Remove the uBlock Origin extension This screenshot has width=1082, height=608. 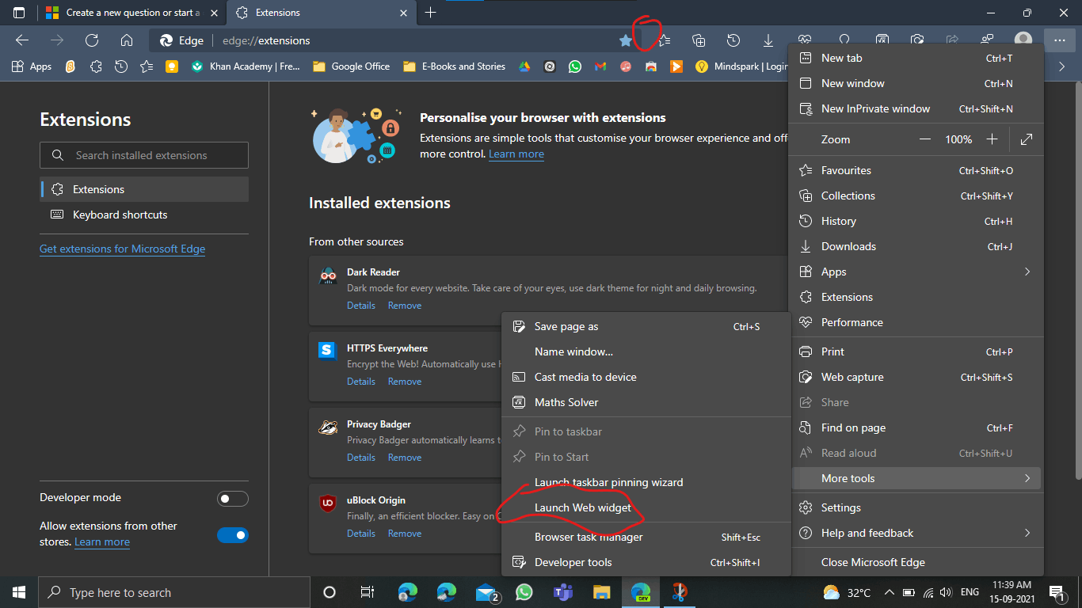tap(405, 534)
